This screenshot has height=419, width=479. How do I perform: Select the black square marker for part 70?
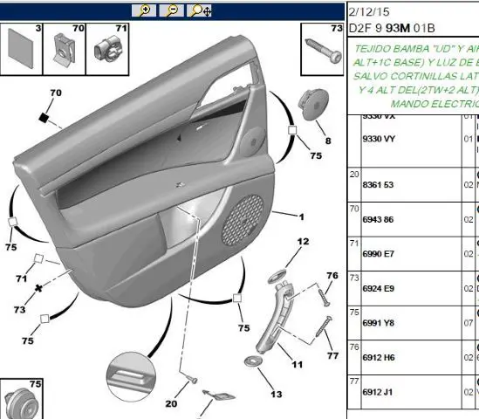click(x=44, y=118)
